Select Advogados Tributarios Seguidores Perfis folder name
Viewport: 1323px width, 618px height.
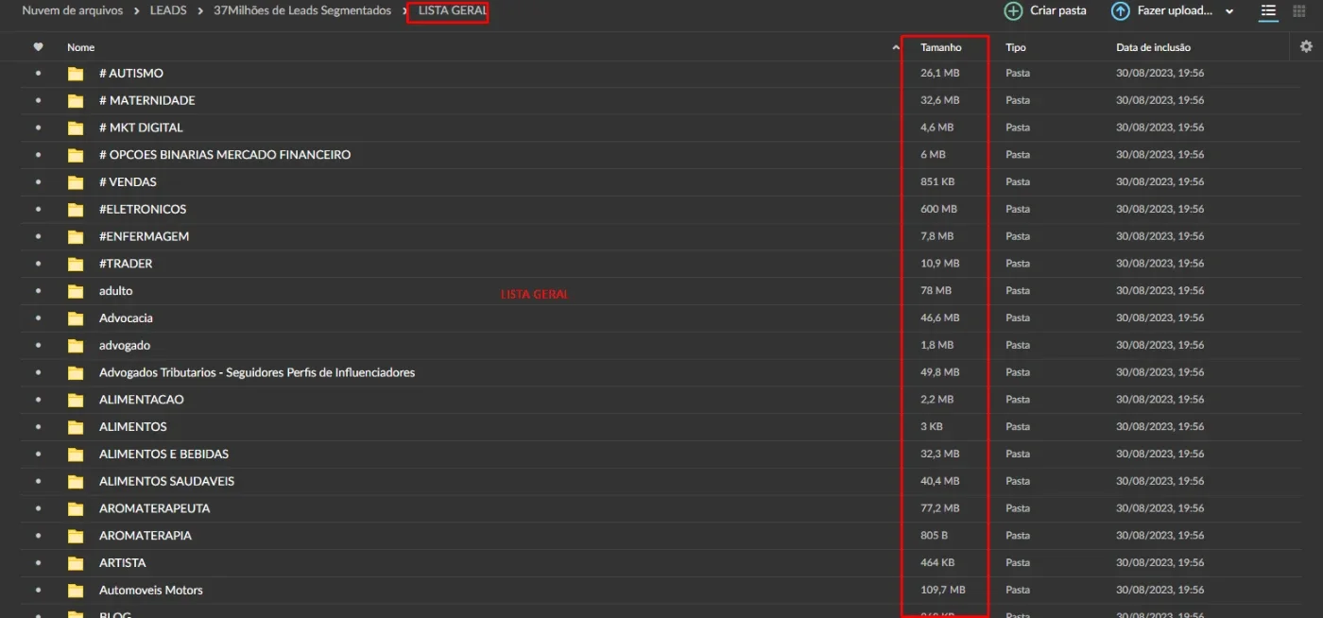(257, 372)
